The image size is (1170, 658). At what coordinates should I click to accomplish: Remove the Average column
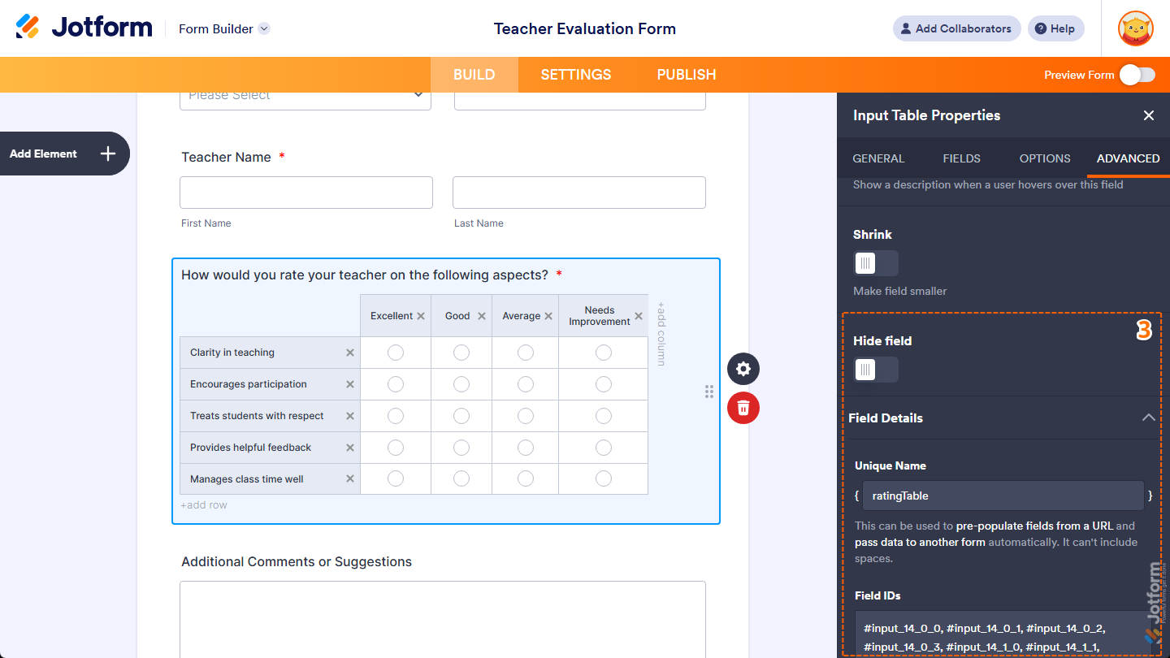point(548,316)
